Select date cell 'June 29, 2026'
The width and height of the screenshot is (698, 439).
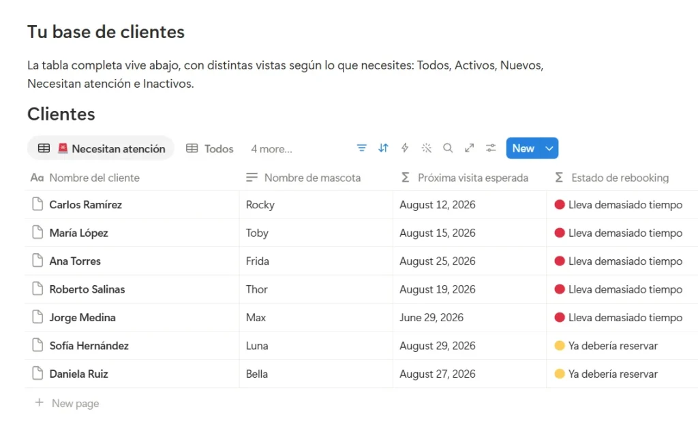click(470, 317)
